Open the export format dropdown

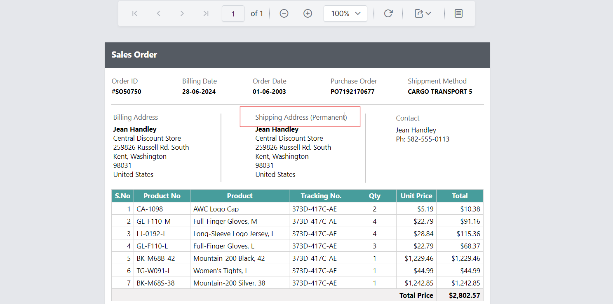[423, 14]
